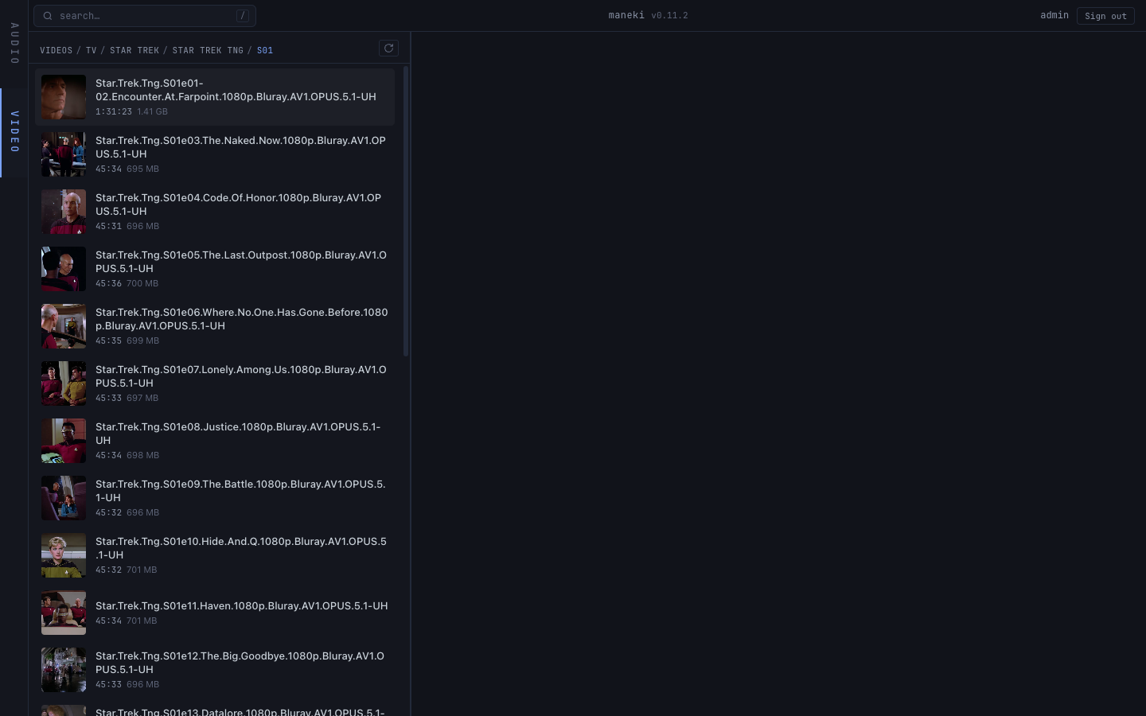
Task: Click the maneki app title
Action: tap(626, 15)
